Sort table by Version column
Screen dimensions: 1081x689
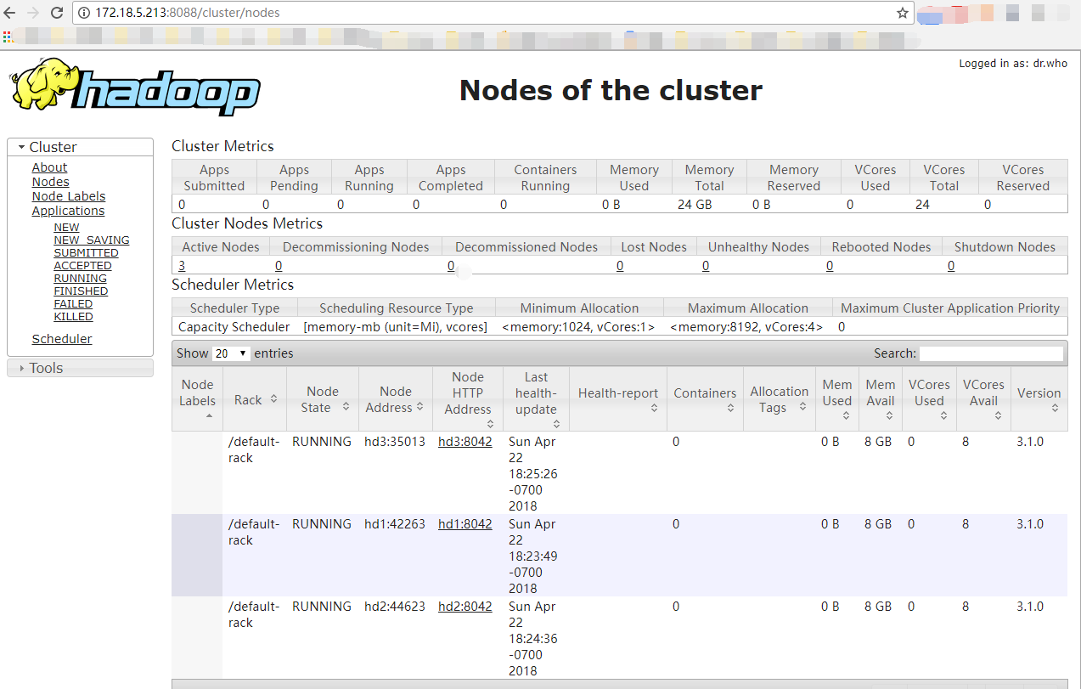click(1039, 398)
